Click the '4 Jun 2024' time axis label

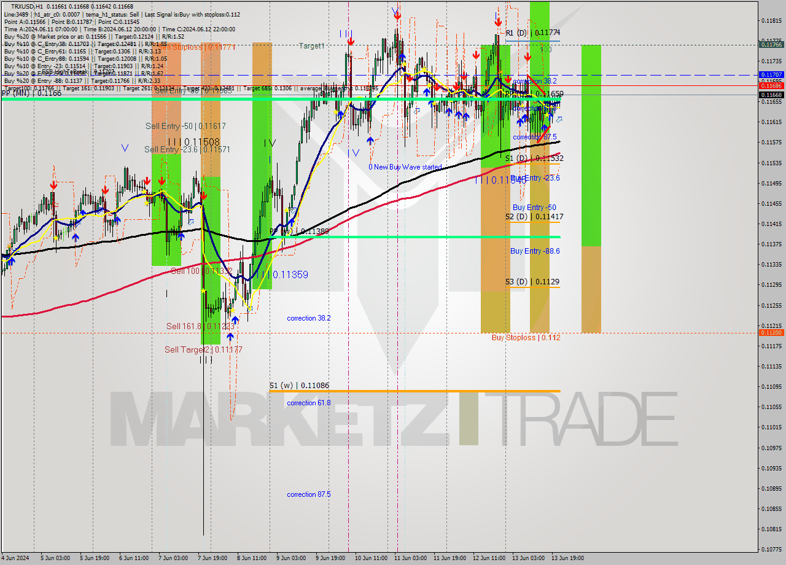point(14,558)
